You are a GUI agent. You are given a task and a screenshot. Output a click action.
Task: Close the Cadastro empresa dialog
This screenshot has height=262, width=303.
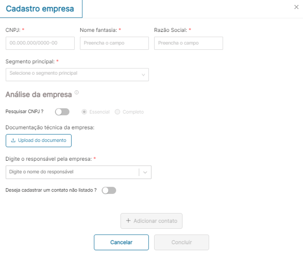[x=296, y=7]
